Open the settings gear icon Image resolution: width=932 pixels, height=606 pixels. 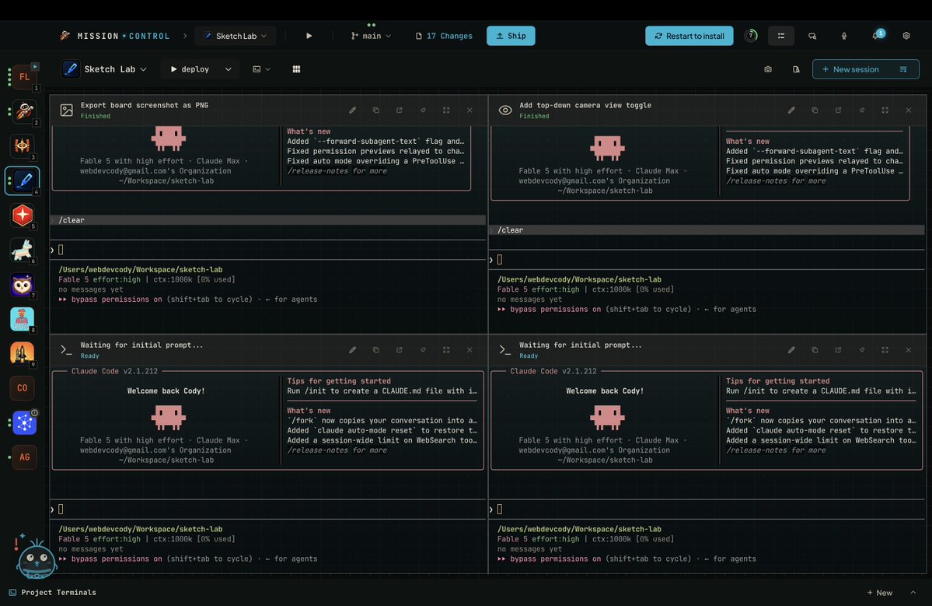pos(906,36)
